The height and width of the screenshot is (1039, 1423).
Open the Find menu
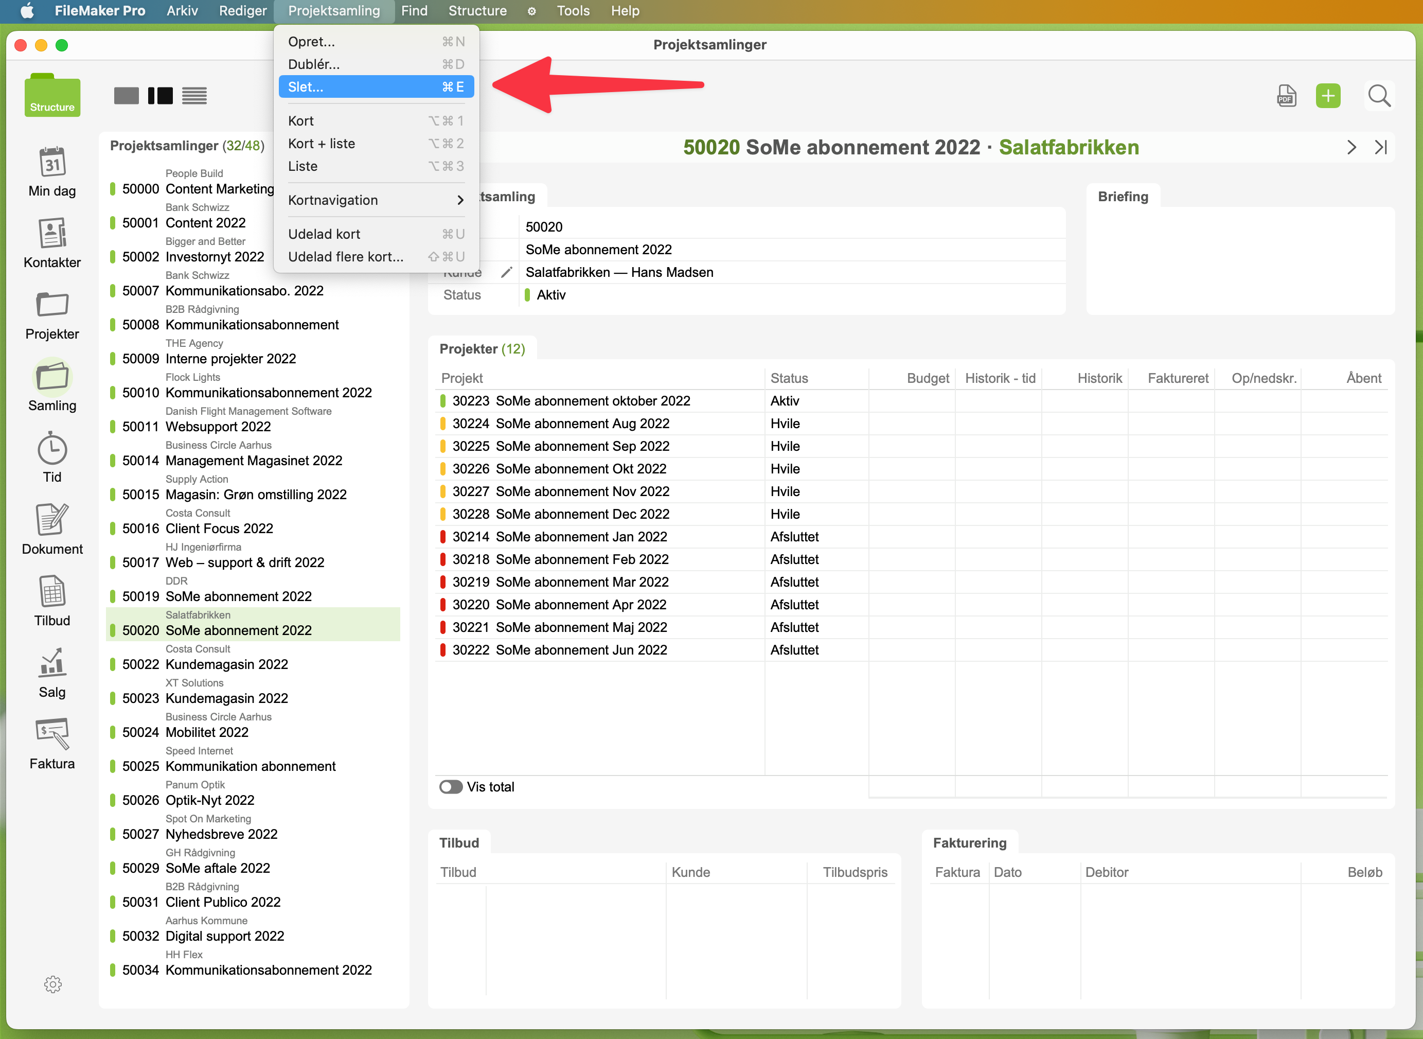click(414, 11)
